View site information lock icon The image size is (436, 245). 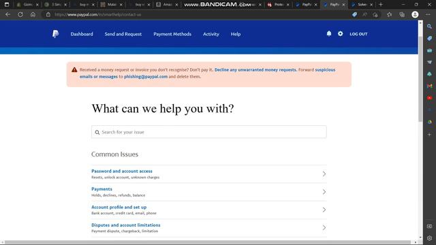click(x=48, y=14)
